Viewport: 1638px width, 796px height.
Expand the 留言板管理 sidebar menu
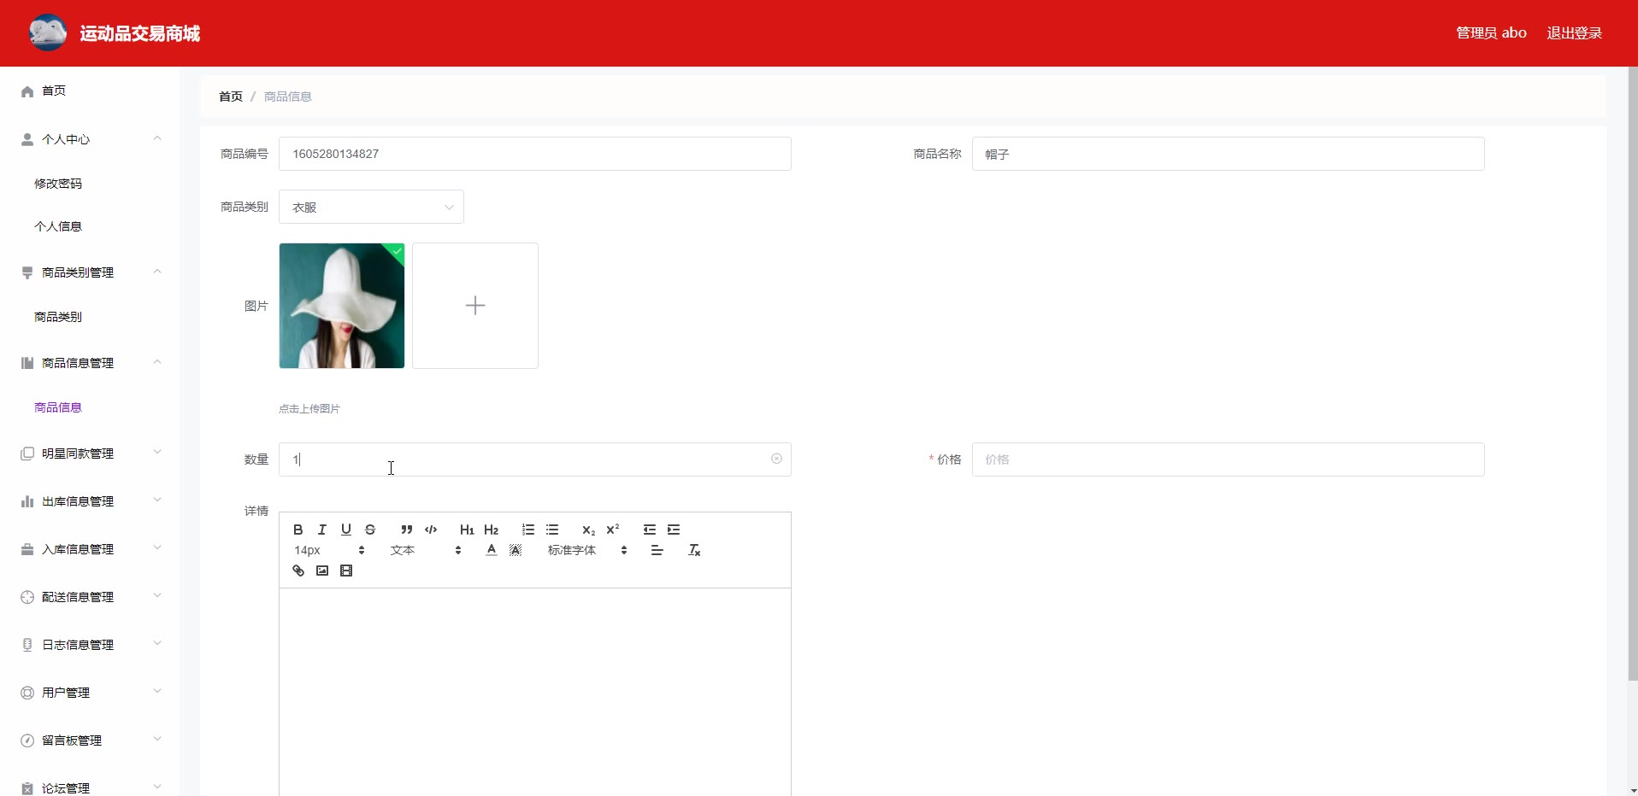(x=90, y=740)
